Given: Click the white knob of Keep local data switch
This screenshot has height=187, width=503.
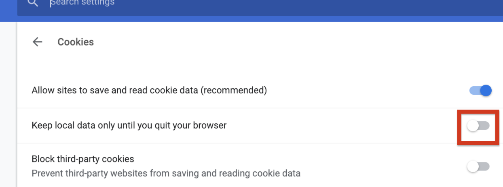Looking at the screenshot, I should tap(473, 126).
